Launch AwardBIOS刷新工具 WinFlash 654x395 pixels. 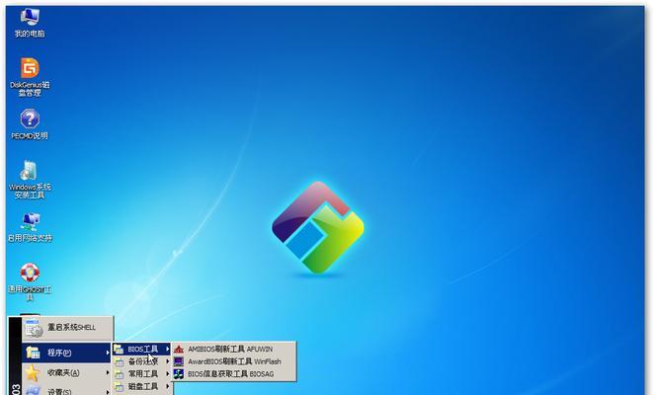234,361
